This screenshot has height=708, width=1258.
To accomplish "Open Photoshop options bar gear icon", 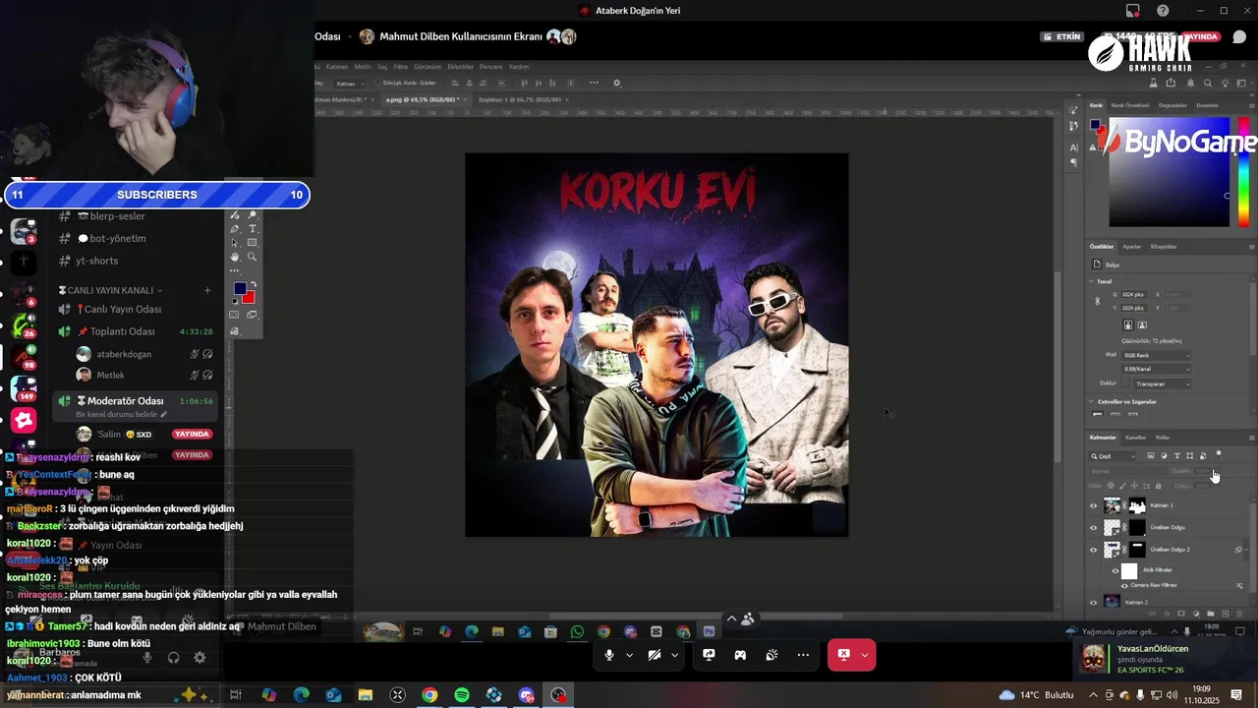I will point(616,84).
